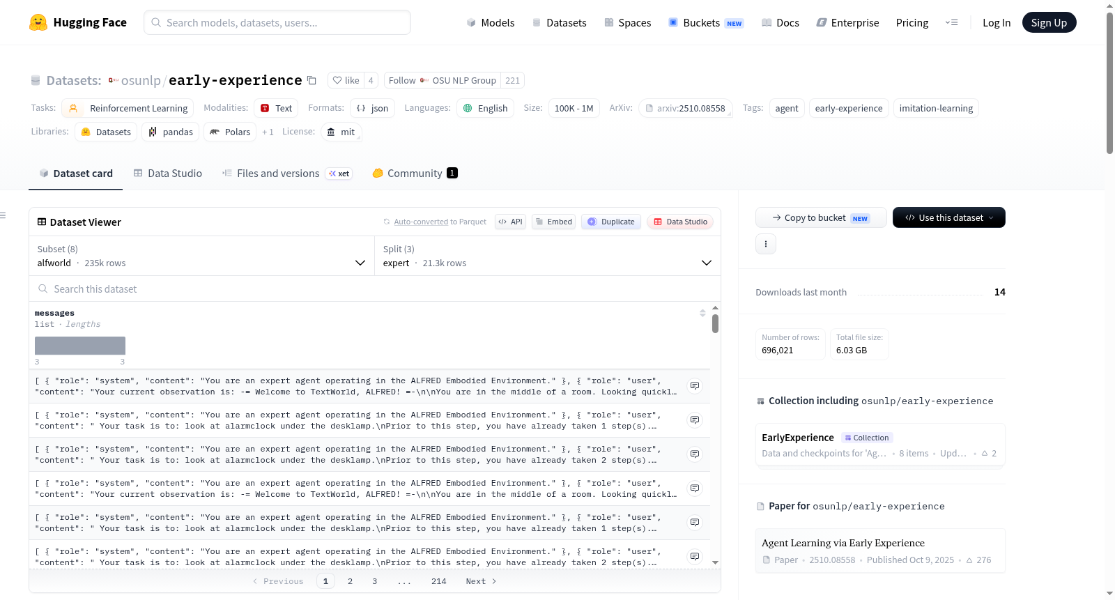This screenshot has width=1115, height=600.
Task: Open Docs in the top navigation
Action: (x=780, y=22)
